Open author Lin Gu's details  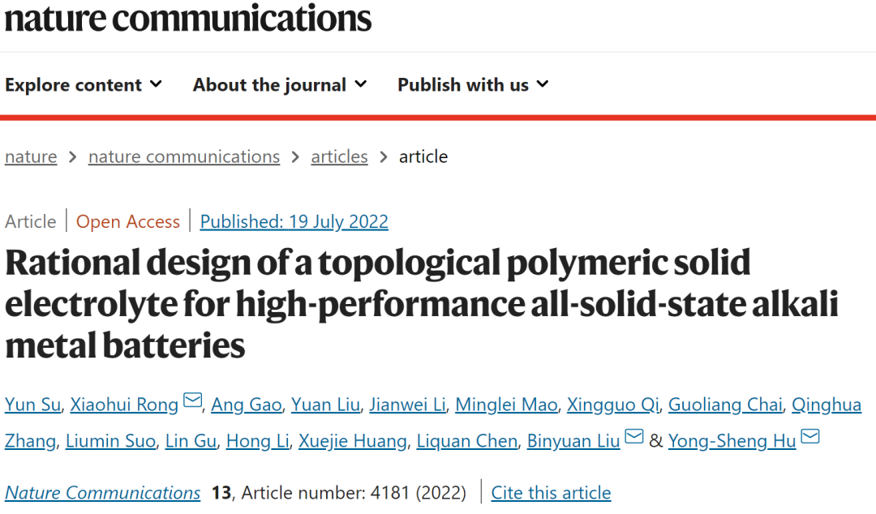coord(191,441)
